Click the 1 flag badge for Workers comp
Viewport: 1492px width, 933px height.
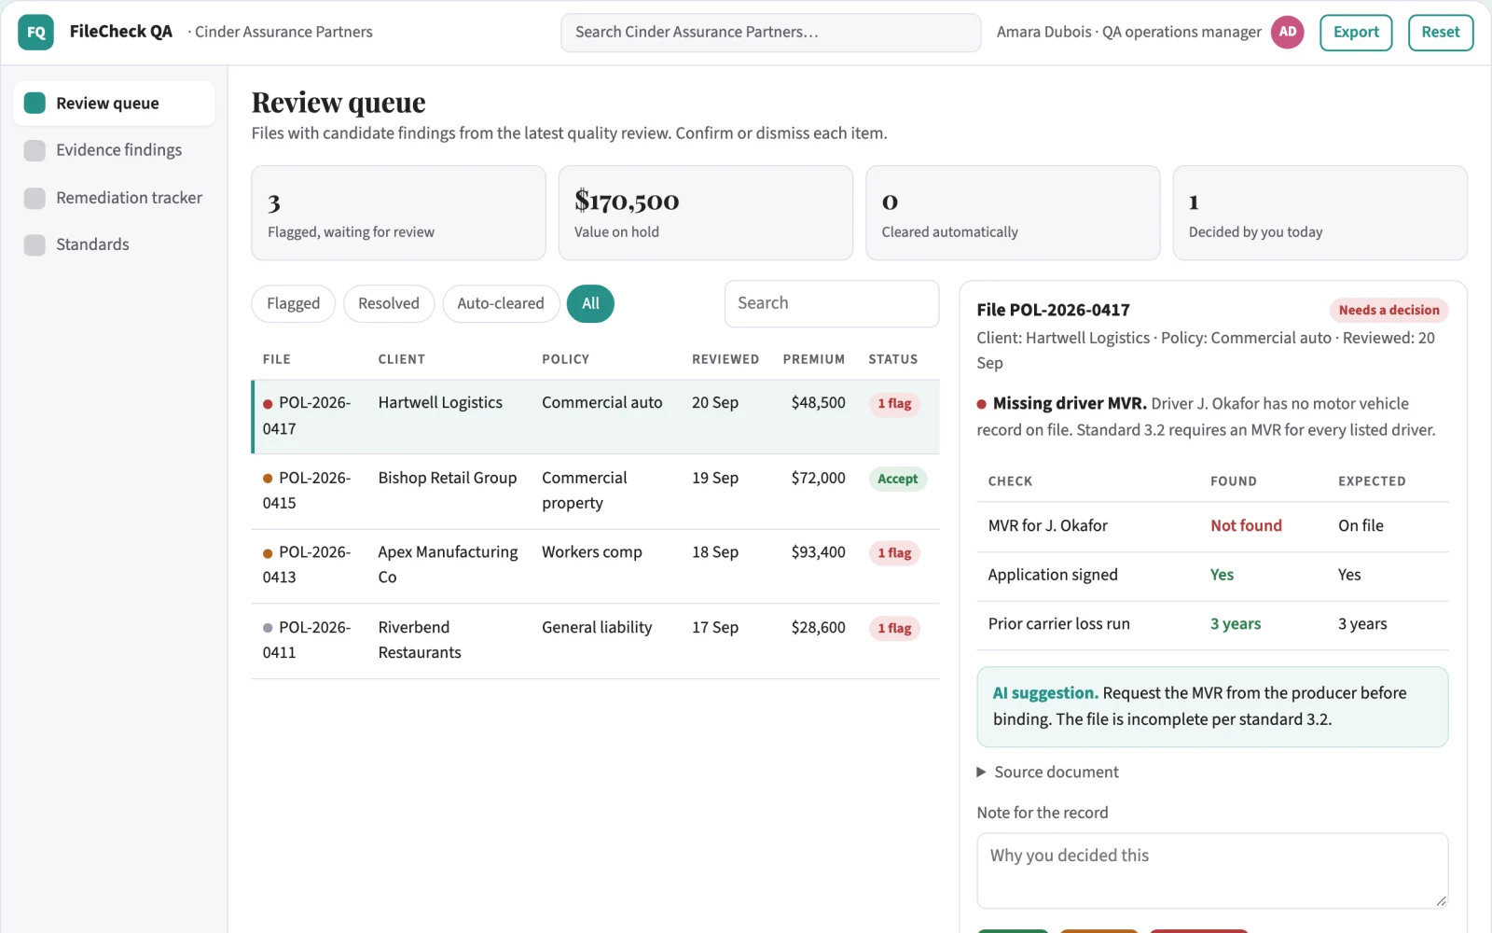894,553
